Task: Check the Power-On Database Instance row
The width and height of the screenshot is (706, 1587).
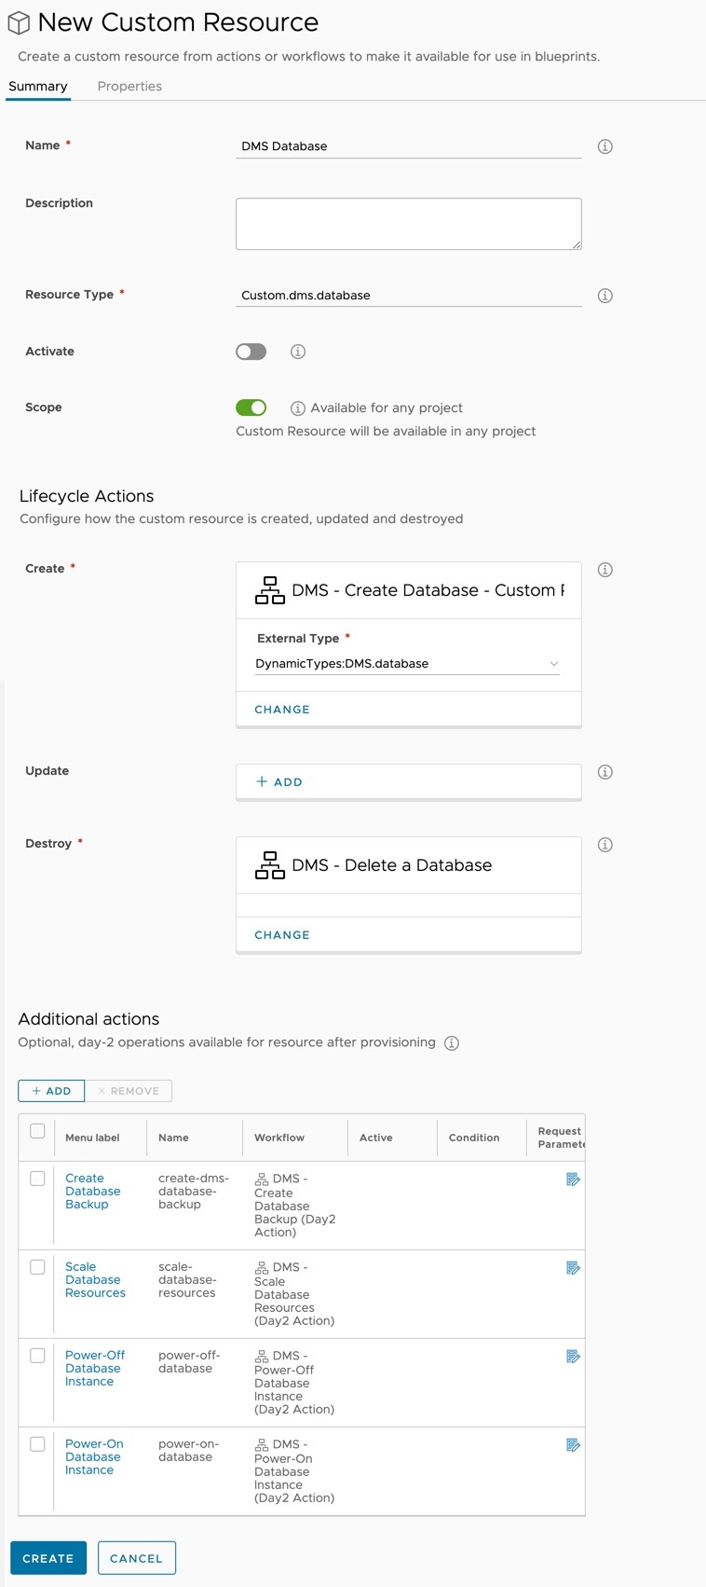Action: (37, 1444)
